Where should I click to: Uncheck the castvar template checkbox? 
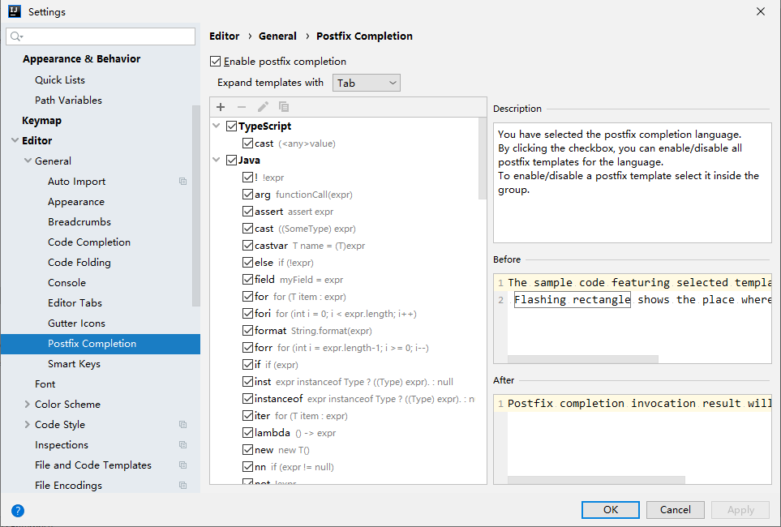(x=247, y=246)
